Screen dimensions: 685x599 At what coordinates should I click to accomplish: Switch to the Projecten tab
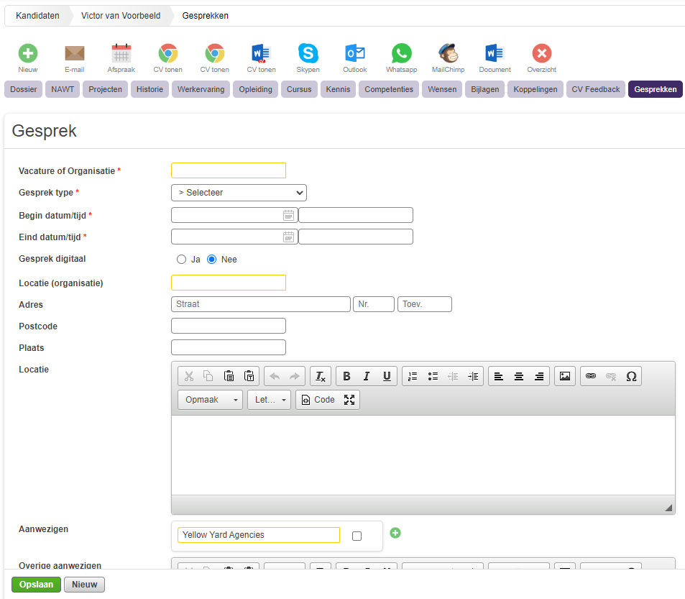coord(105,89)
